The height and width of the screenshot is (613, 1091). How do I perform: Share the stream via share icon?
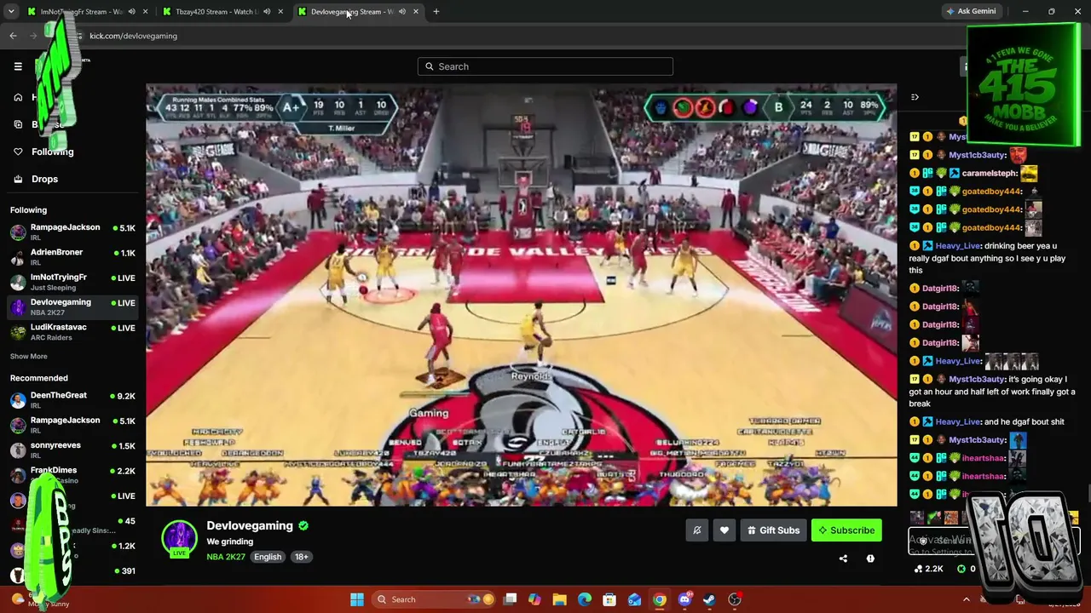843,559
